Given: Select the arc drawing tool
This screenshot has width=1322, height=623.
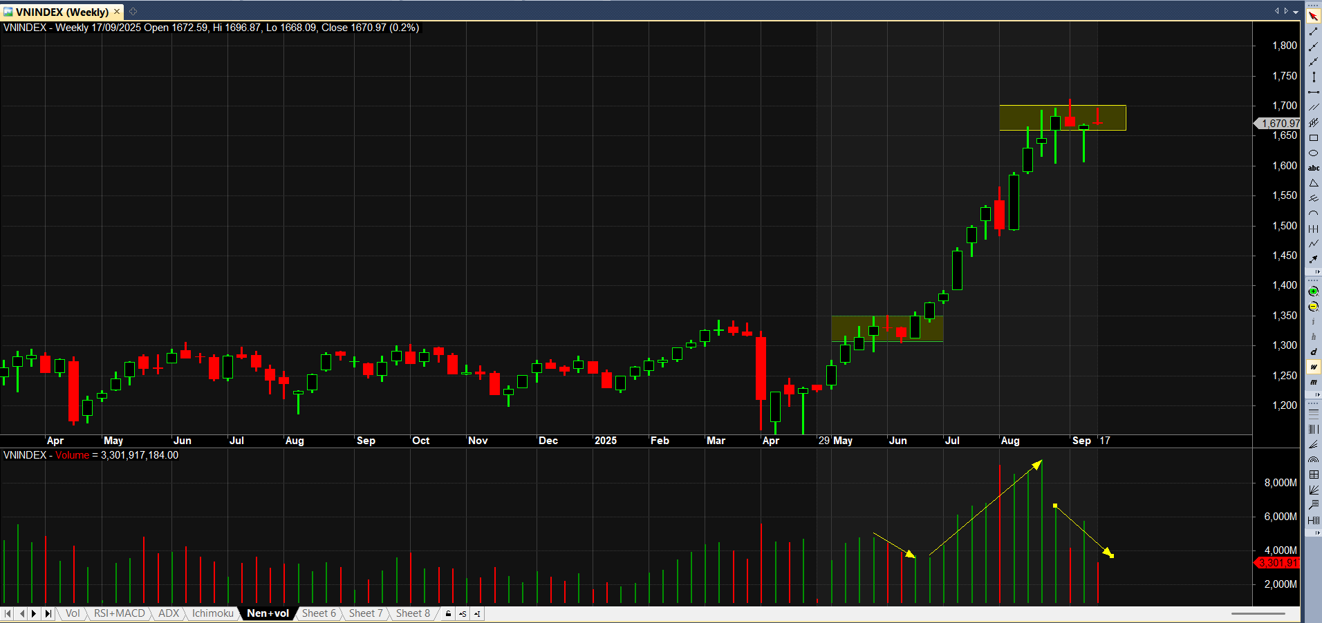Looking at the screenshot, I should (1314, 213).
